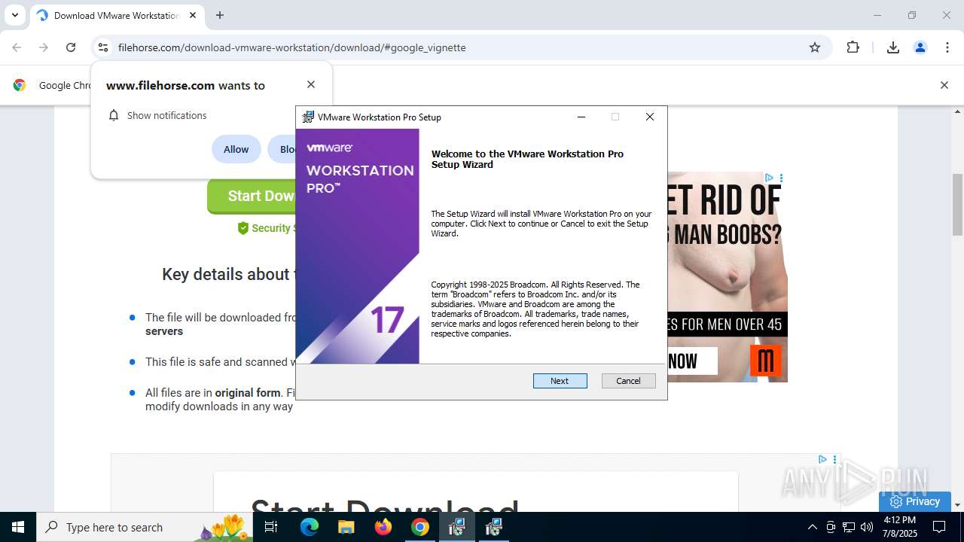Image resolution: width=964 pixels, height=542 pixels.
Task: Cancel the VMware Workstation Pro Setup
Action: tap(628, 381)
